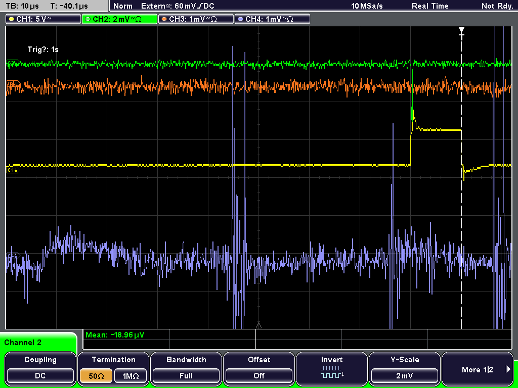Click the Mean: -18.96 µV measurement
Image resolution: width=518 pixels, height=388 pixels.
[x=115, y=335]
